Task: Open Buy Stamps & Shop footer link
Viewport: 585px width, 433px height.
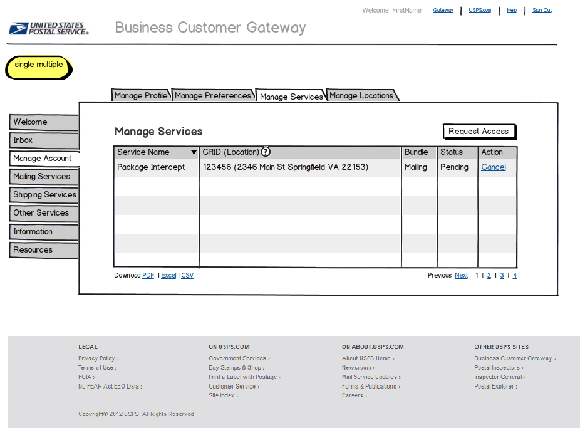Action: (237, 368)
